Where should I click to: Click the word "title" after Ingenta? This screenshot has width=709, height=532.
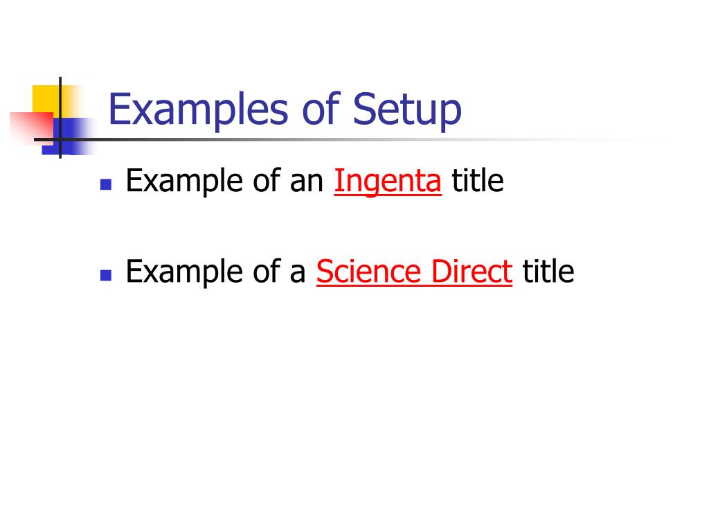coord(478,181)
